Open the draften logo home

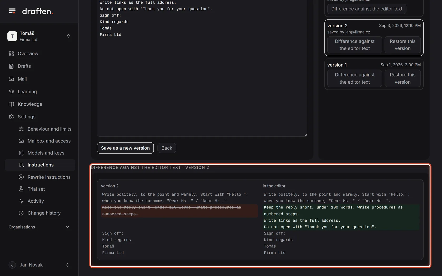[38, 11]
